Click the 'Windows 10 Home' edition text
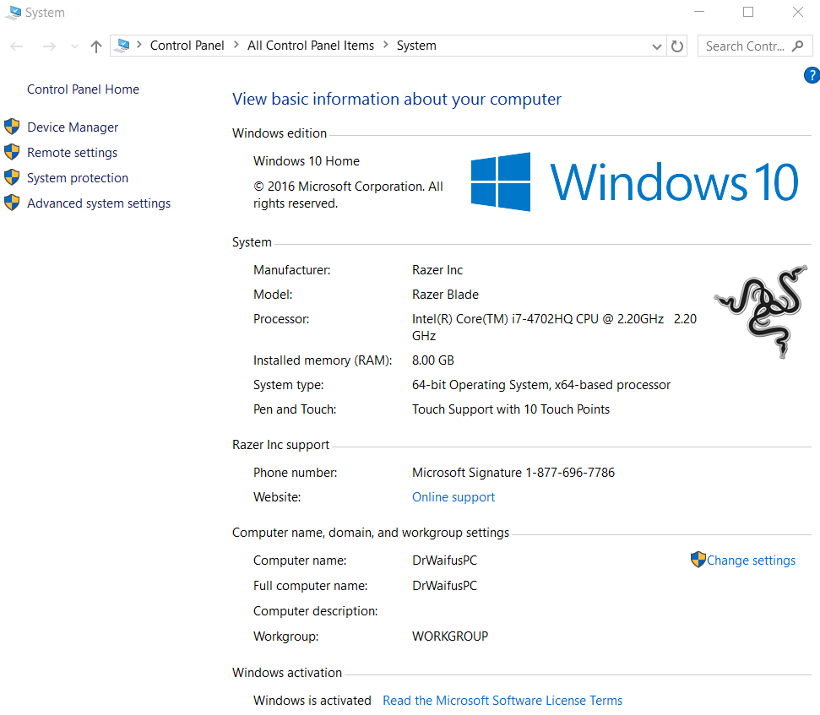Viewport: 820px width, 715px height. click(x=307, y=161)
